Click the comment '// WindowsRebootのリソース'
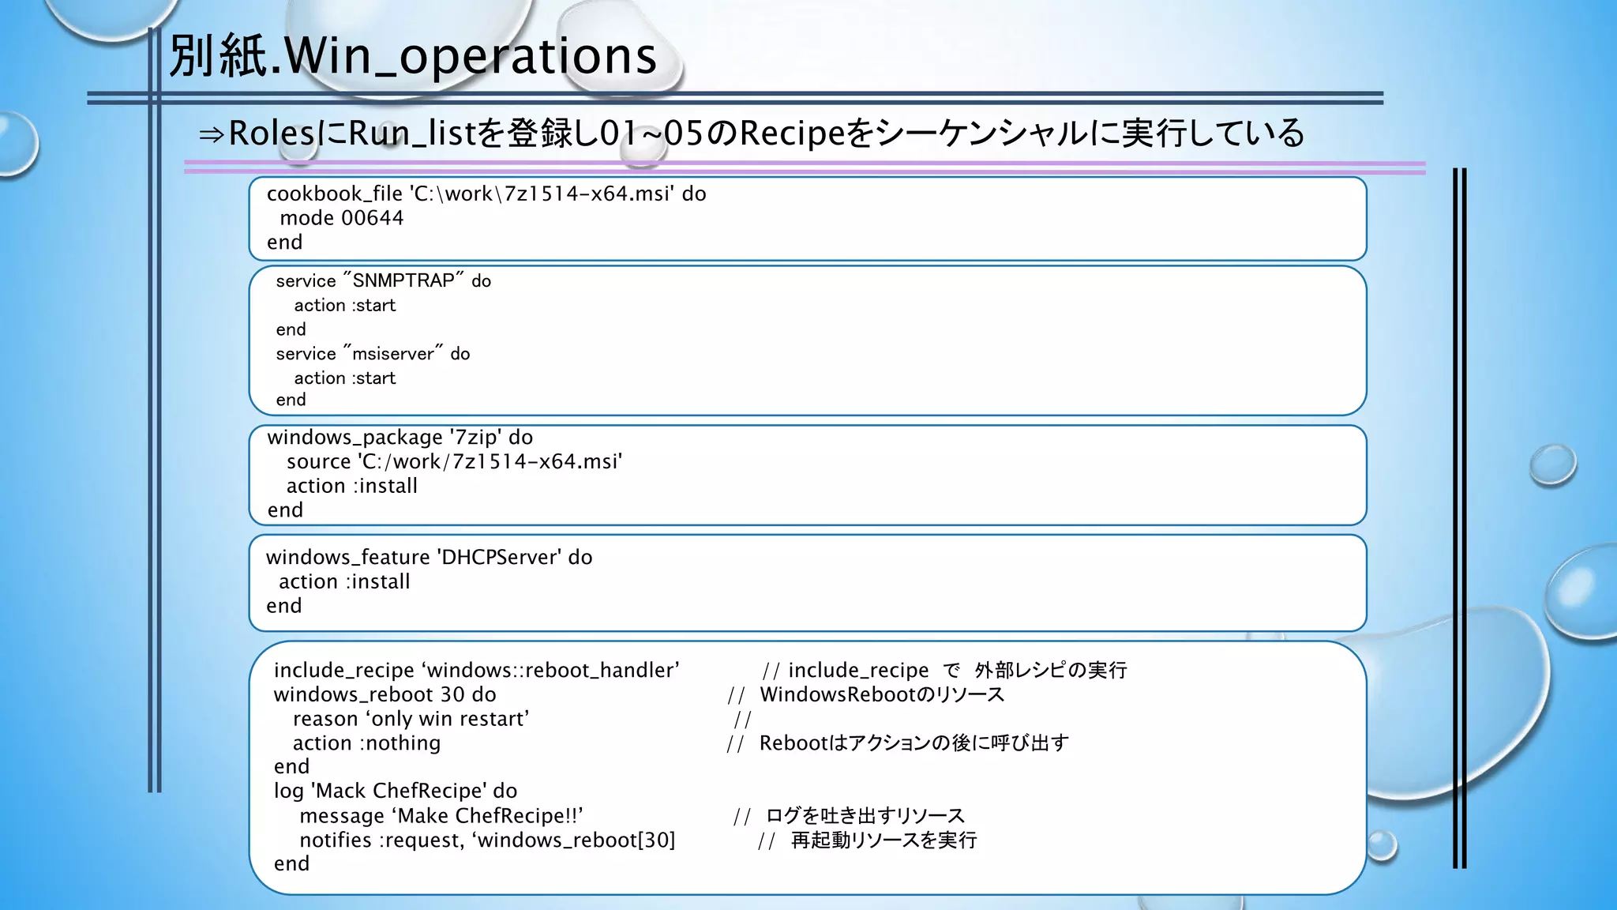 [865, 694]
